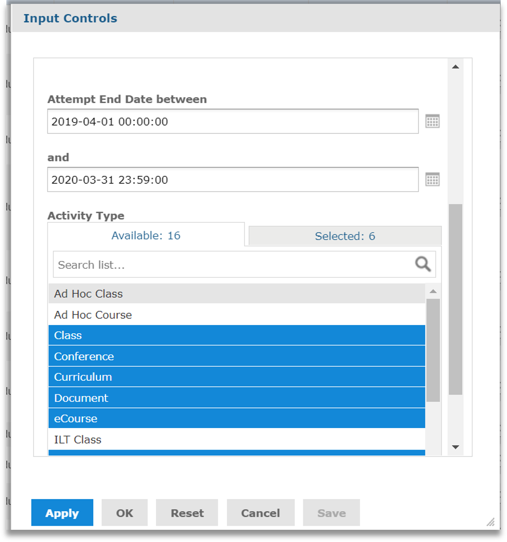The height and width of the screenshot is (542, 507).
Task: Select ILT Class activity type
Action: click(x=237, y=439)
